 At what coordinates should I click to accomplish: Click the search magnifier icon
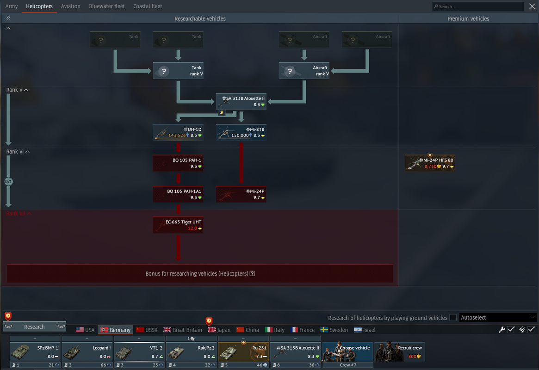[436, 6]
